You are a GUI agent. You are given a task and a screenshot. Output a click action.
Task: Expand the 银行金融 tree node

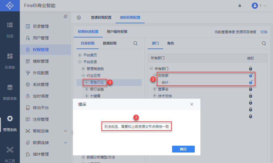(x=86, y=89)
